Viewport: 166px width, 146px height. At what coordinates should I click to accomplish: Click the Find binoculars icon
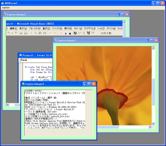45,33
